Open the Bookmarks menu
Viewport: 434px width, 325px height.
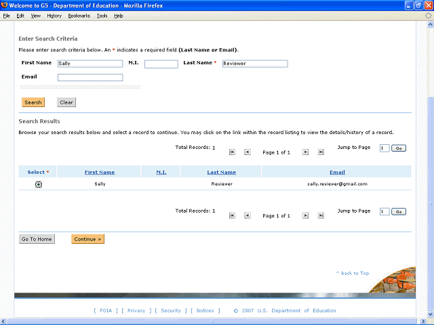coord(79,16)
